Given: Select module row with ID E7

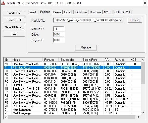Looking at the screenshot, I should pyautogui.click(x=72, y=92).
